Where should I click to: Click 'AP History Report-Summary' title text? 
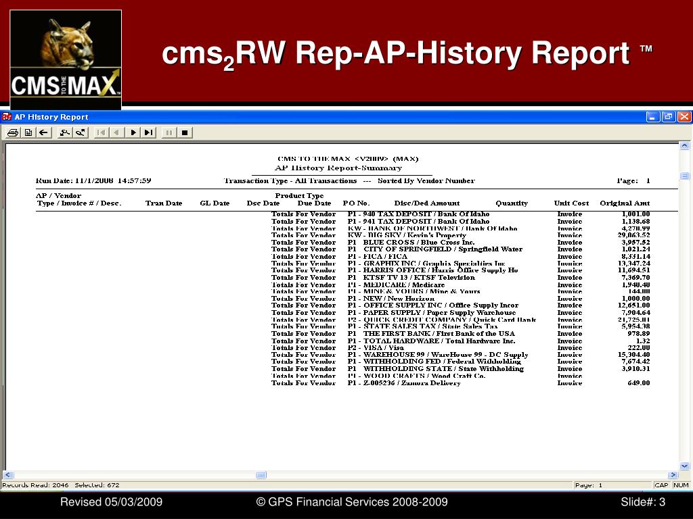tap(338, 168)
